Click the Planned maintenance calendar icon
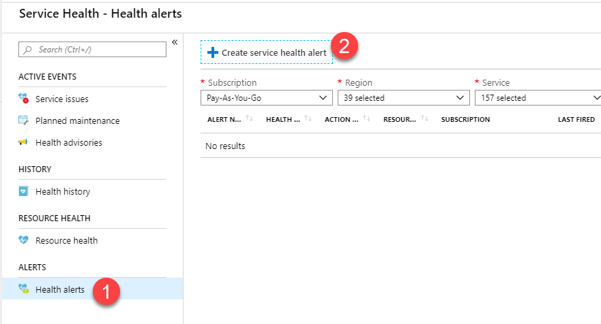601x324 pixels. tap(24, 121)
